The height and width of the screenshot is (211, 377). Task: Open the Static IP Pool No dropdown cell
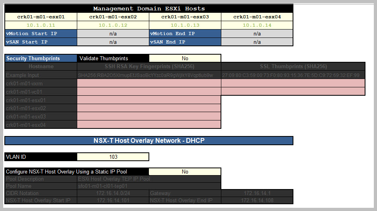coord(185,172)
